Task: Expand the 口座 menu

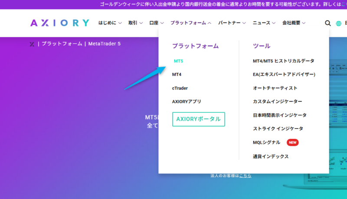Action: click(157, 23)
